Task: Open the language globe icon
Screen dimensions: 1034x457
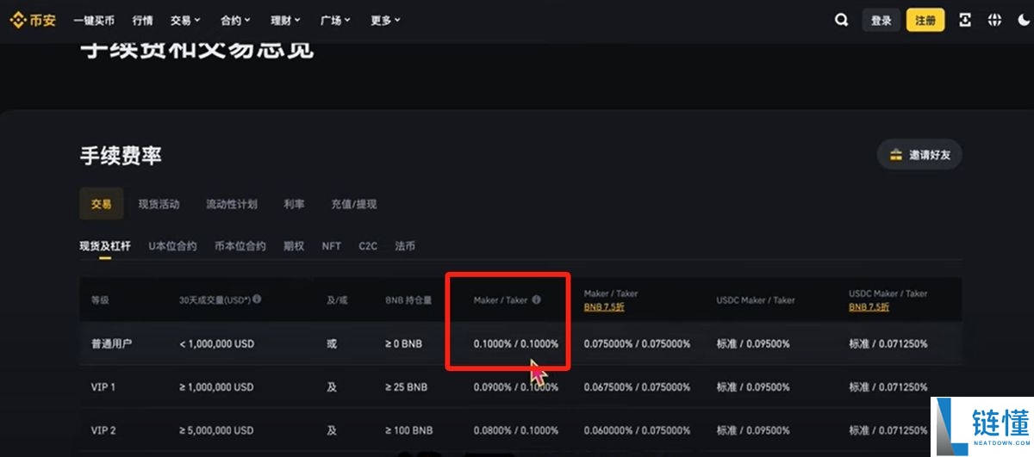Action: [994, 20]
